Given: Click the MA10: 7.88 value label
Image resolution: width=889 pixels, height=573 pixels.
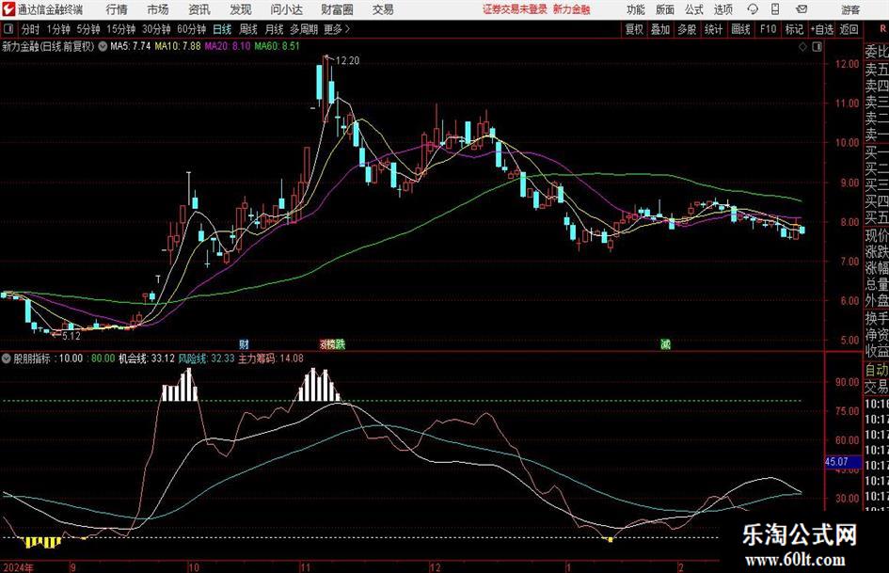Looking at the screenshot, I should tap(178, 46).
